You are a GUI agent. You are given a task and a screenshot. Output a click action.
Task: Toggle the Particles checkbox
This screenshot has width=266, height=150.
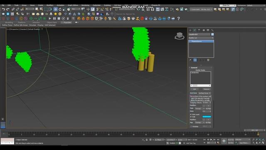pyautogui.click(x=191, y=127)
